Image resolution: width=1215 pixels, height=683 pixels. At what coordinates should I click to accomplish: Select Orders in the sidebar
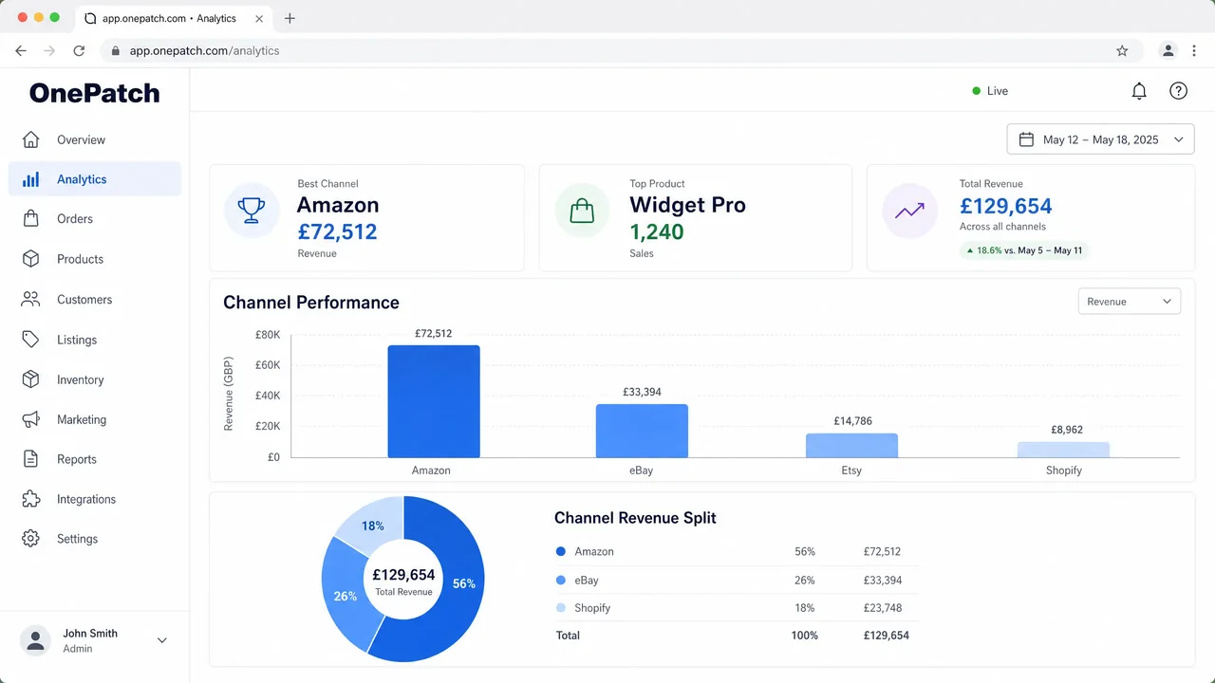pyautogui.click(x=75, y=218)
